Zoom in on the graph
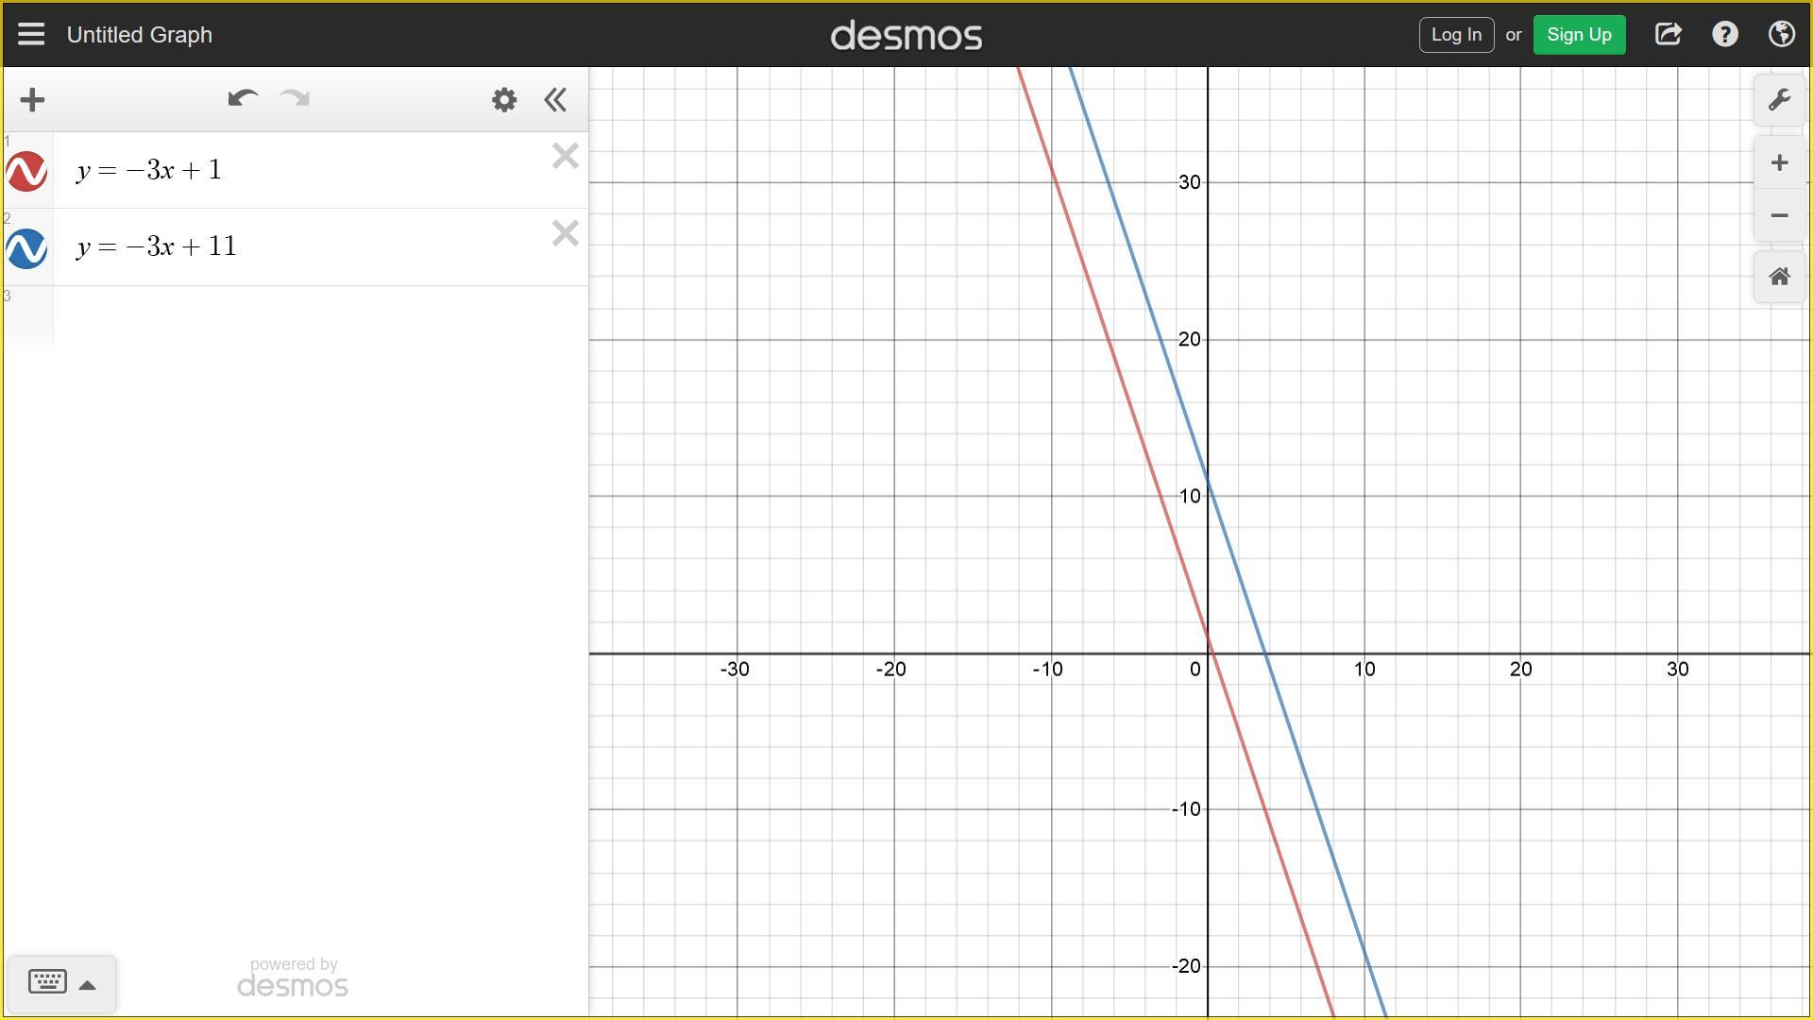 (1779, 163)
